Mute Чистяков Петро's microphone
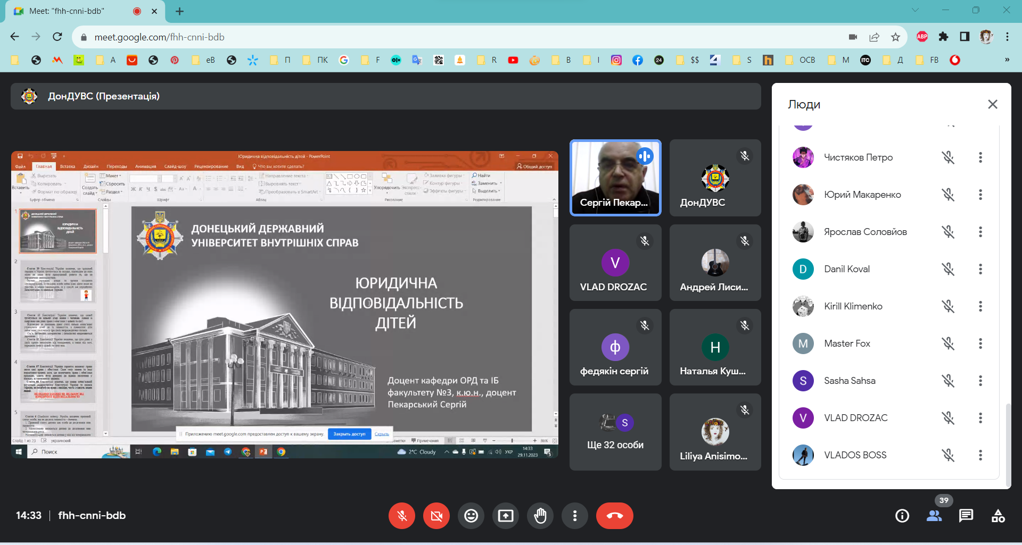This screenshot has height=545, width=1022. 948,157
